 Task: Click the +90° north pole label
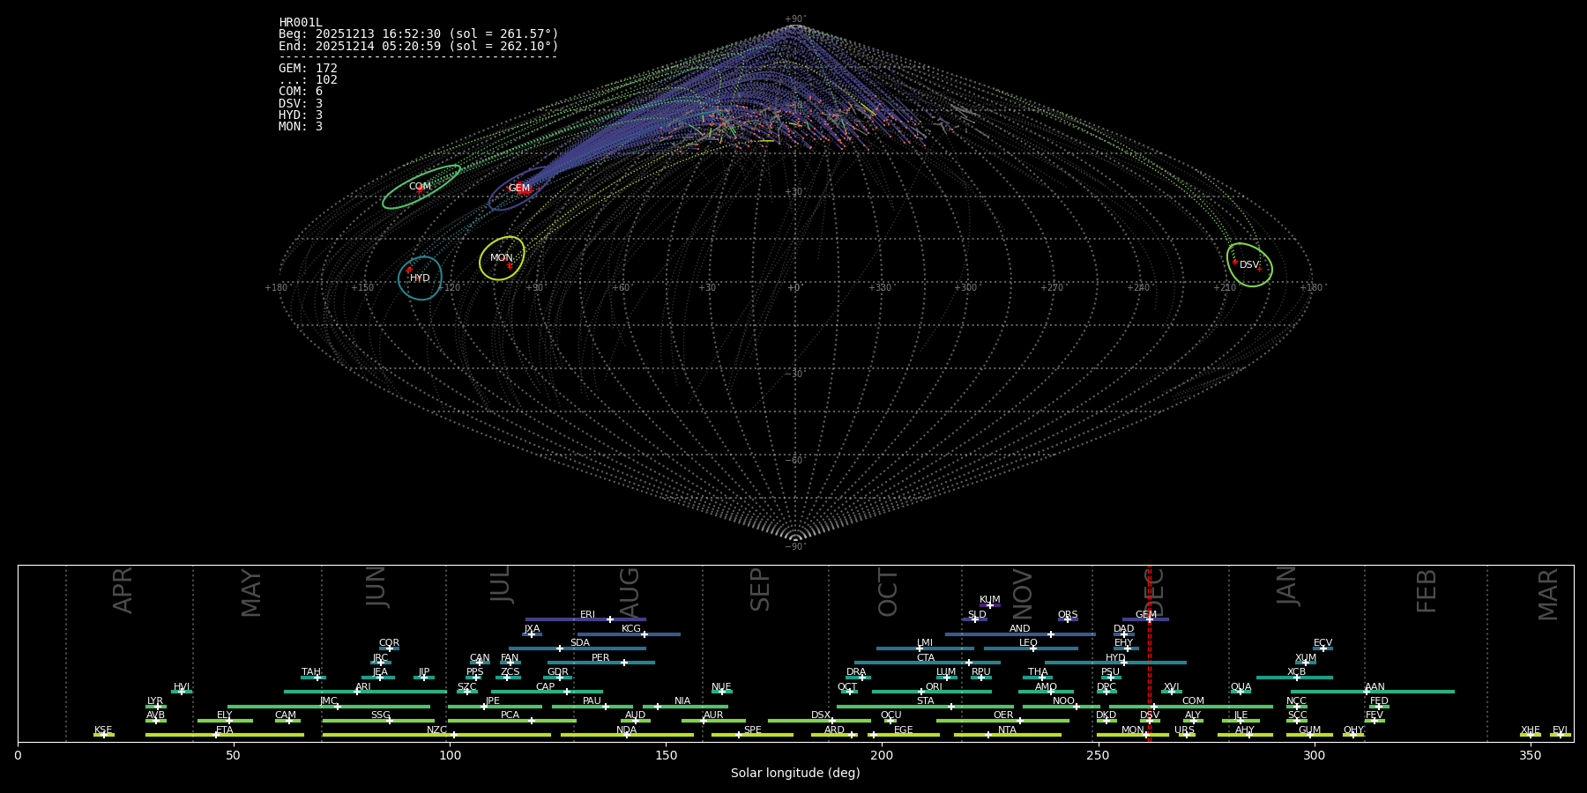point(794,19)
